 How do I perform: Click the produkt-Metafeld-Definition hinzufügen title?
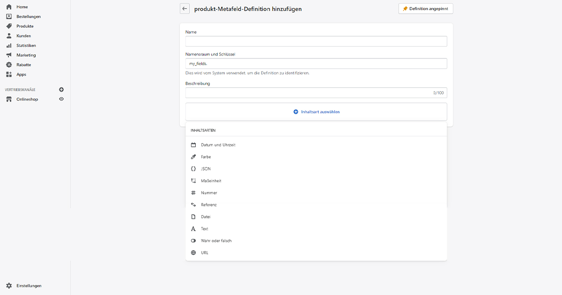pyautogui.click(x=248, y=9)
